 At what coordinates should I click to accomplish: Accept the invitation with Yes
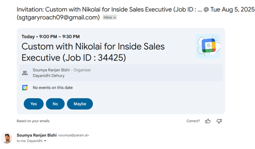(34, 104)
